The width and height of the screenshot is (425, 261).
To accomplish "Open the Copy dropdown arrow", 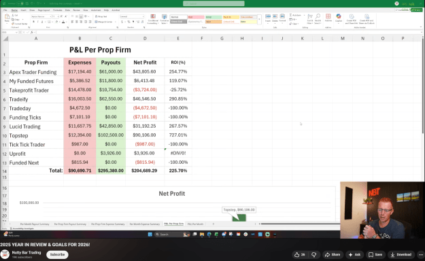I will click(22, 20).
